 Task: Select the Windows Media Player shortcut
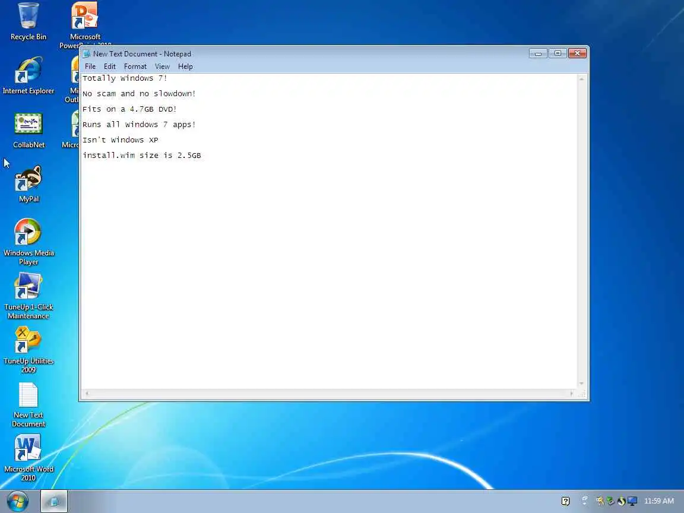[x=28, y=241]
